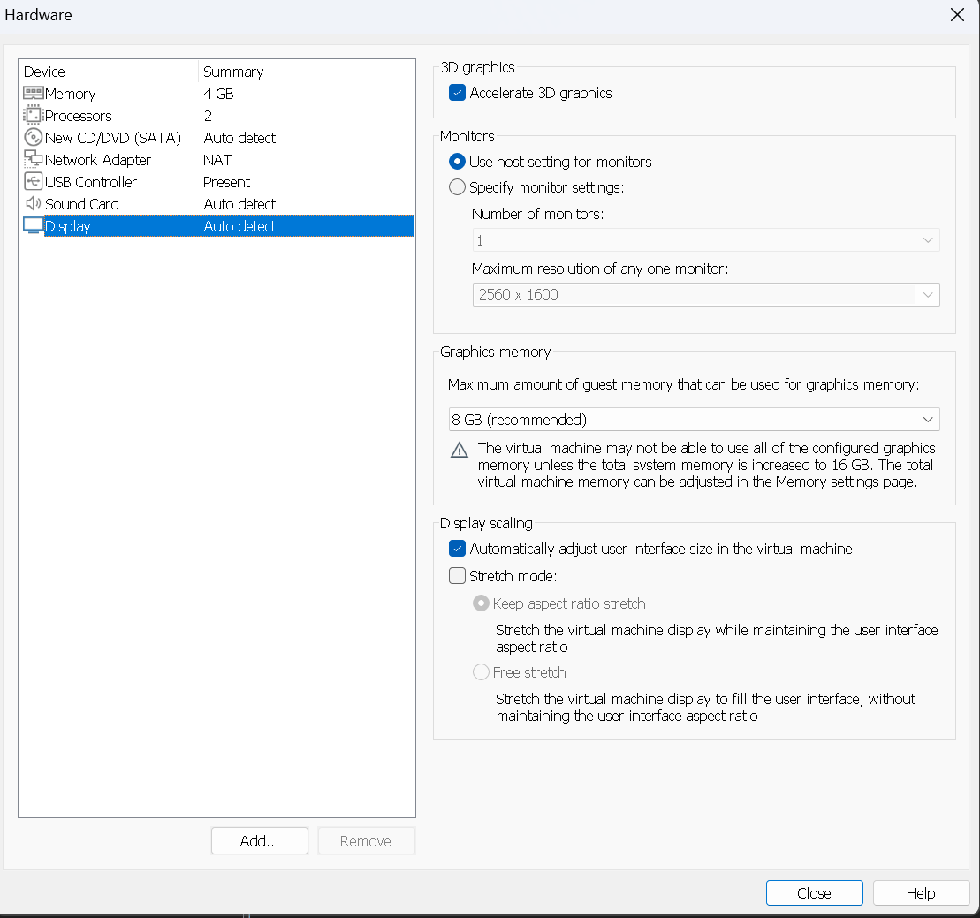
Task: Click the Sound Card speaker icon
Action: coord(33,204)
